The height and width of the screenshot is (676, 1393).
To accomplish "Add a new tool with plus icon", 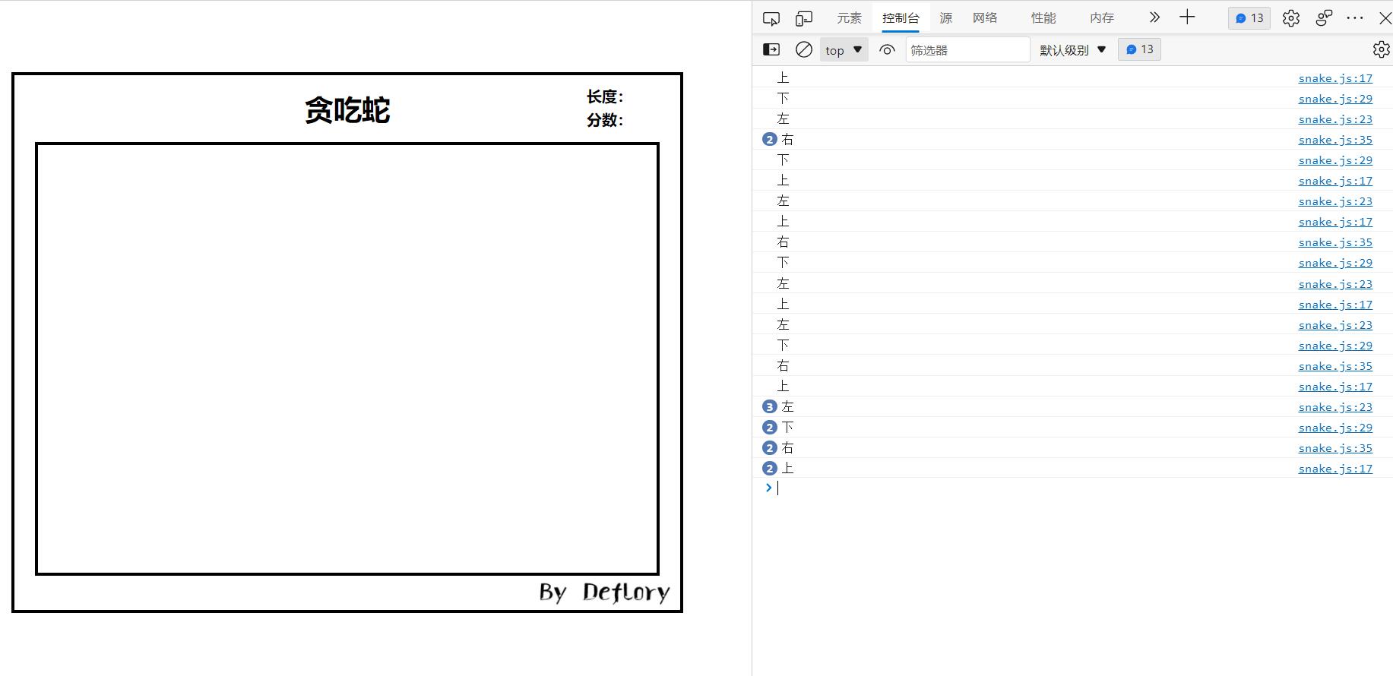I will click(1187, 17).
